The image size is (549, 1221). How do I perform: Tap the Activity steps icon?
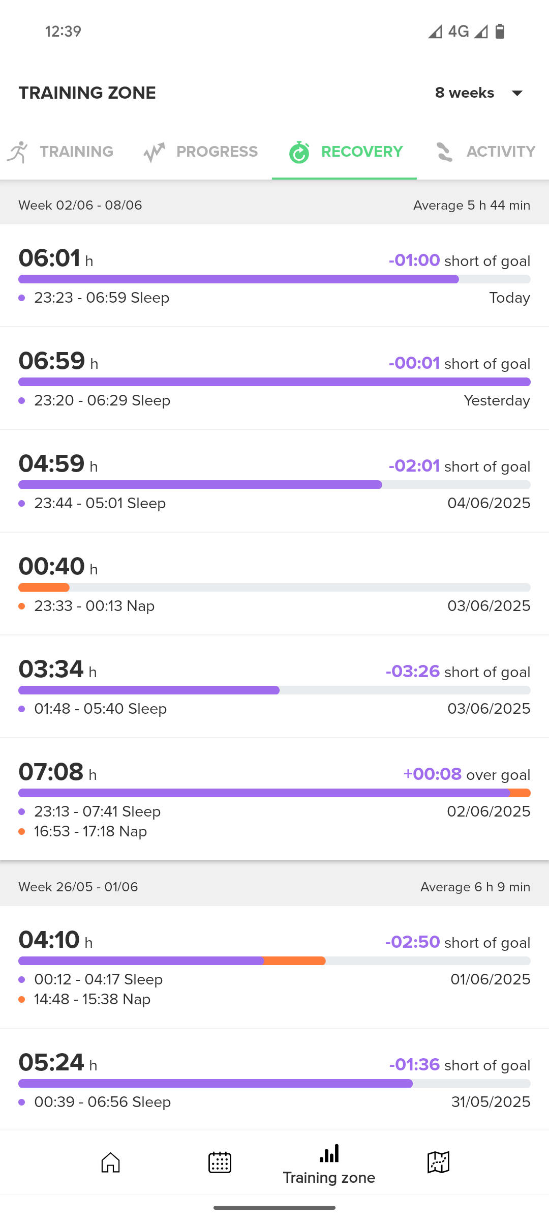click(x=444, y=152)
